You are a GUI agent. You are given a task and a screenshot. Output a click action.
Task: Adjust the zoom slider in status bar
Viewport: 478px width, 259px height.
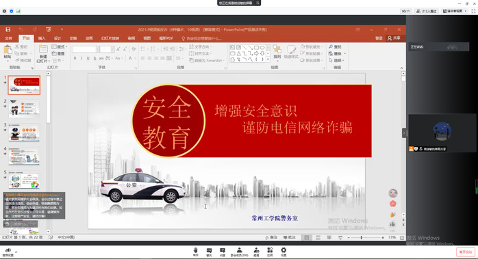click(x=362, y=237)
